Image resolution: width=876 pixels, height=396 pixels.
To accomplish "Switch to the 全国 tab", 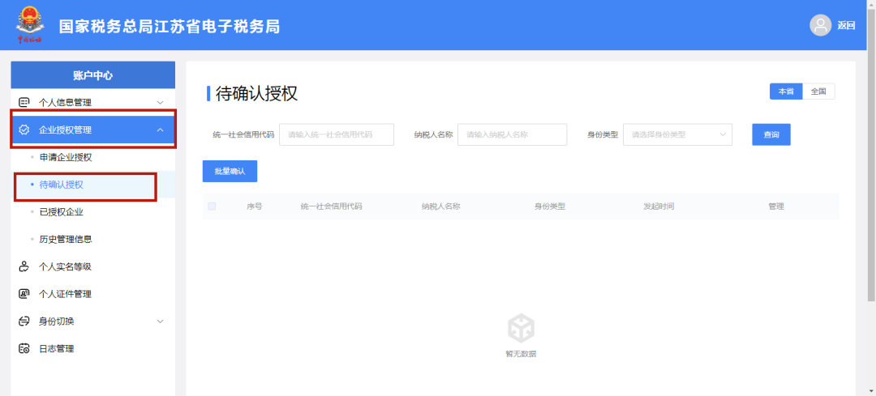I will [818, 92].
